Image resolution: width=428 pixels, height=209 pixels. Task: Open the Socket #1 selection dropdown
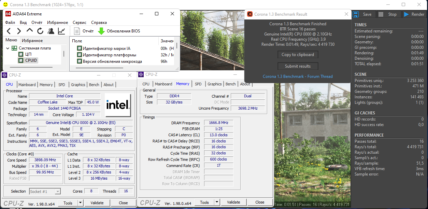click(57, 192)
